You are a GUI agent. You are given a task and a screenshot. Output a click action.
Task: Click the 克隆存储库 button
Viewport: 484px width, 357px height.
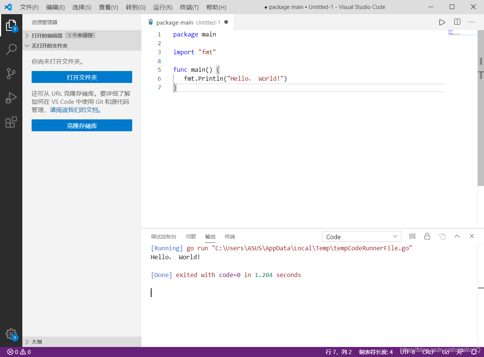click(x=82, y=125)
